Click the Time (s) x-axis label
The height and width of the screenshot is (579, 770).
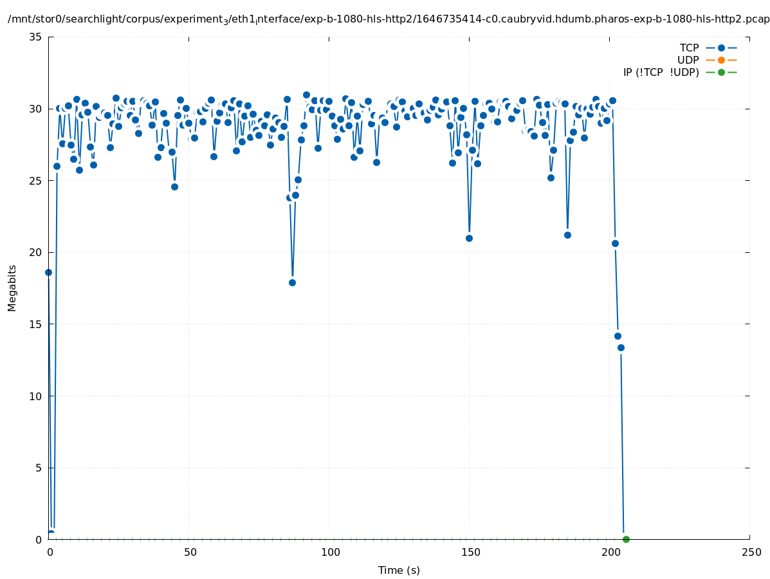399,570
